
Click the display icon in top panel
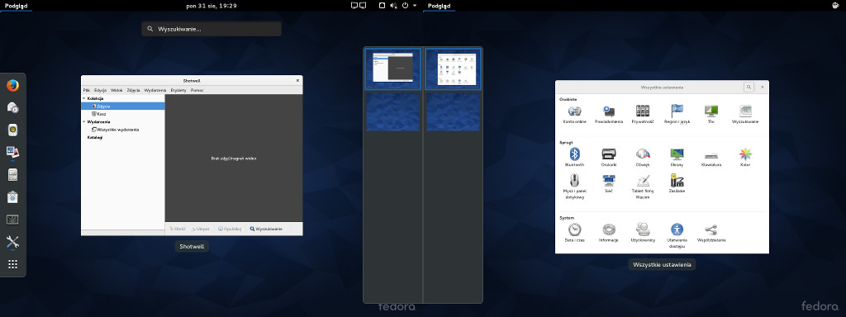359,6
